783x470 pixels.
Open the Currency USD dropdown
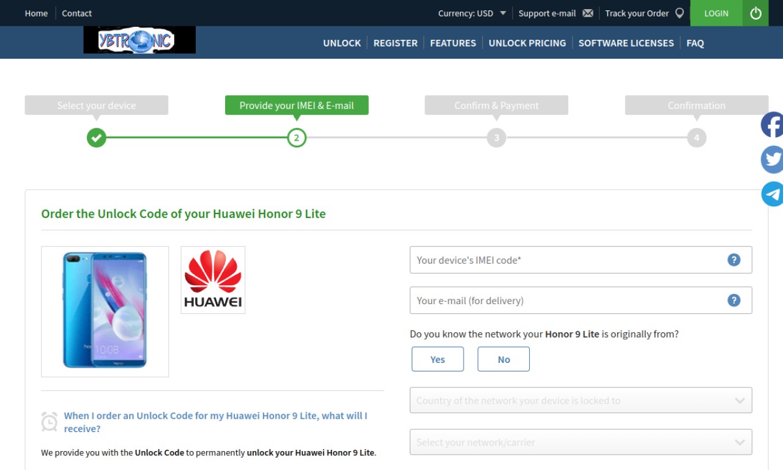click(472, 13)
